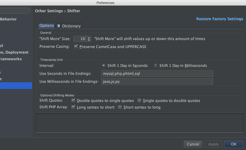The width and height of the screenshot is (246, 150).
Task: Click the Cancel button
Action: coord(193,144)
